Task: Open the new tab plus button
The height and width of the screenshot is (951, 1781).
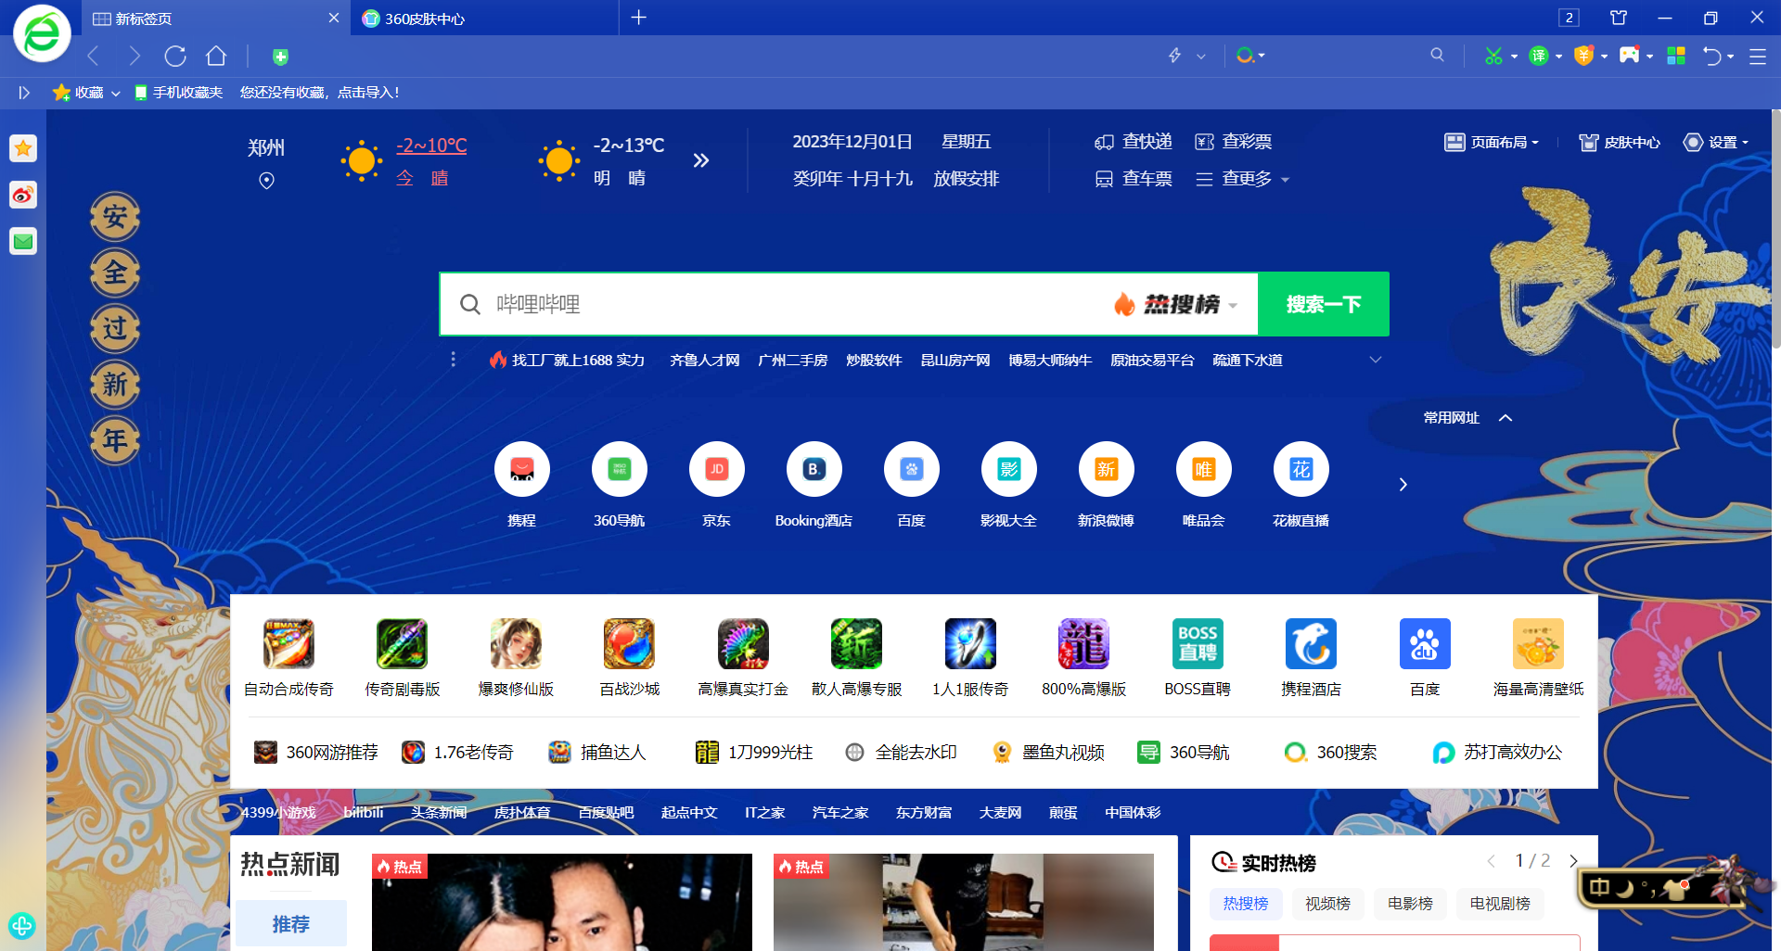Action: tap(638, 18)
